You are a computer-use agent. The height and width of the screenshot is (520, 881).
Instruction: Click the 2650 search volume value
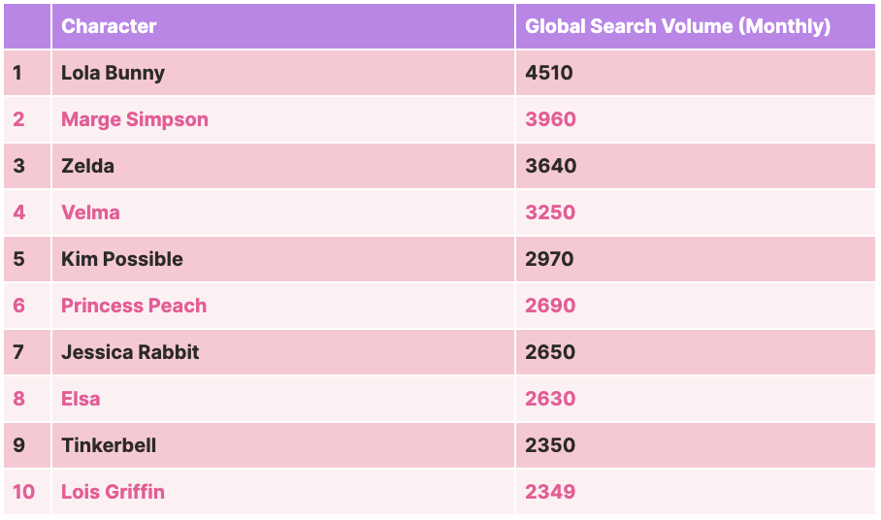point(550,353)
